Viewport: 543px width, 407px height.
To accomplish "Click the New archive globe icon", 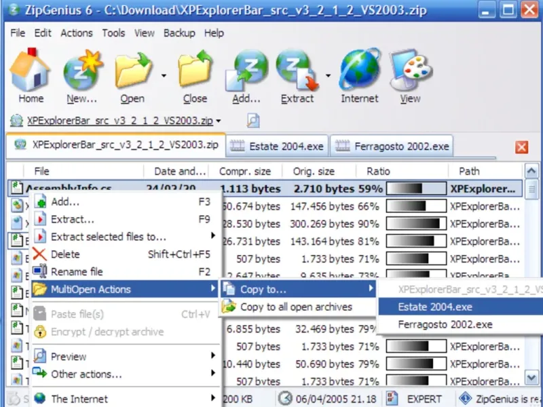I will click(x=82, y=70).
